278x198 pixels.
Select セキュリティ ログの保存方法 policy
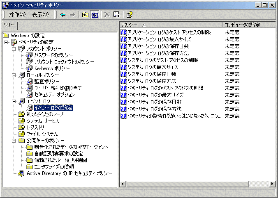coord(155,109)
